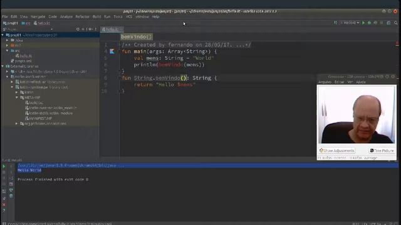This screenshot has width=401, height=225.
Task: Select the kotlin package node in project tree
Action: [27, 92]
